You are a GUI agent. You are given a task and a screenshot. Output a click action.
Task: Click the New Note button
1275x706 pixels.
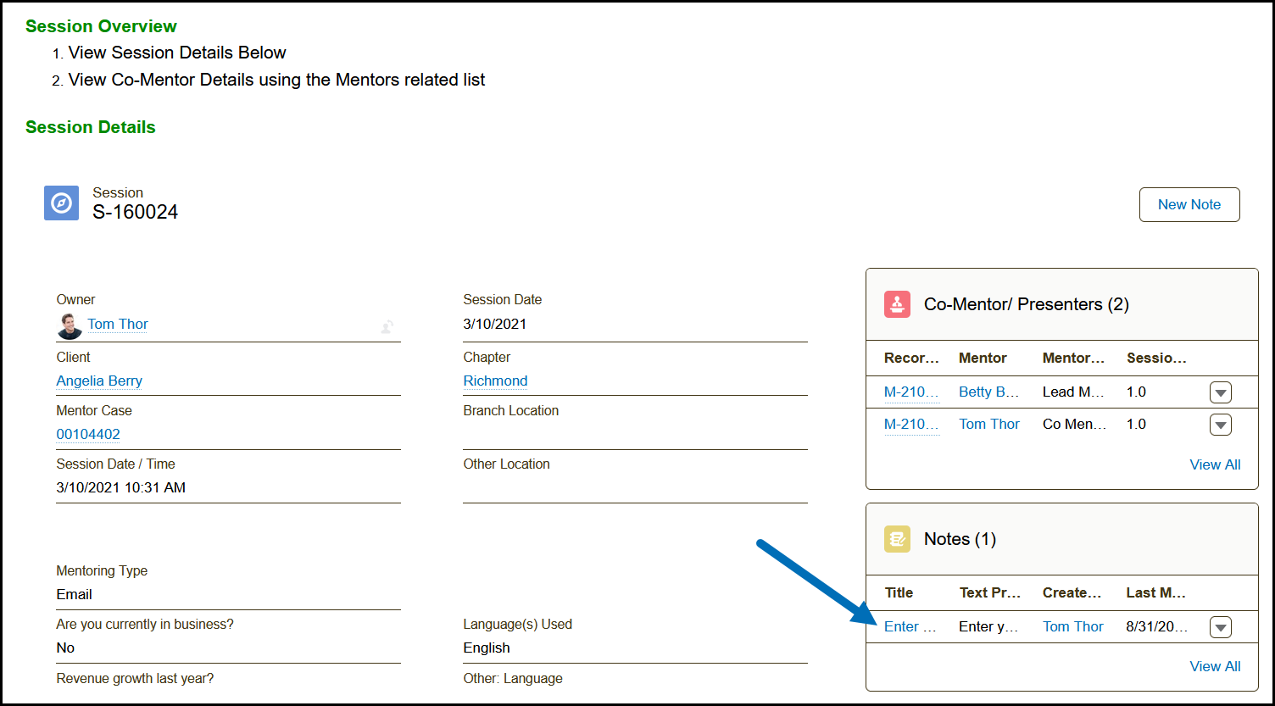coord(1189,204)
